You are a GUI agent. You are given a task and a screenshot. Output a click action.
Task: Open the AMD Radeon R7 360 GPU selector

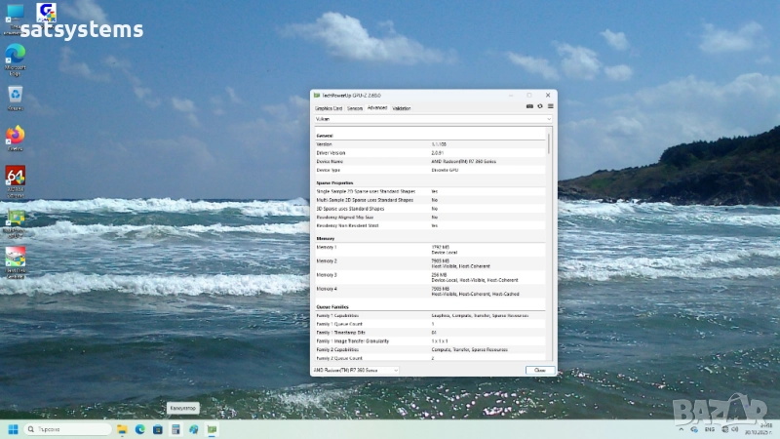[355, 371]
